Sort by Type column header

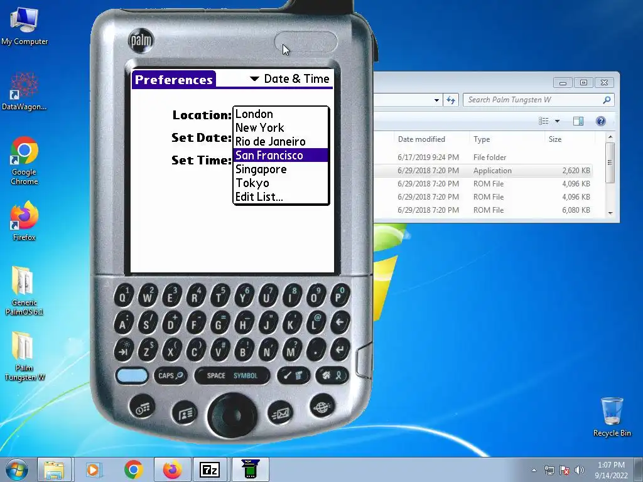482,139
